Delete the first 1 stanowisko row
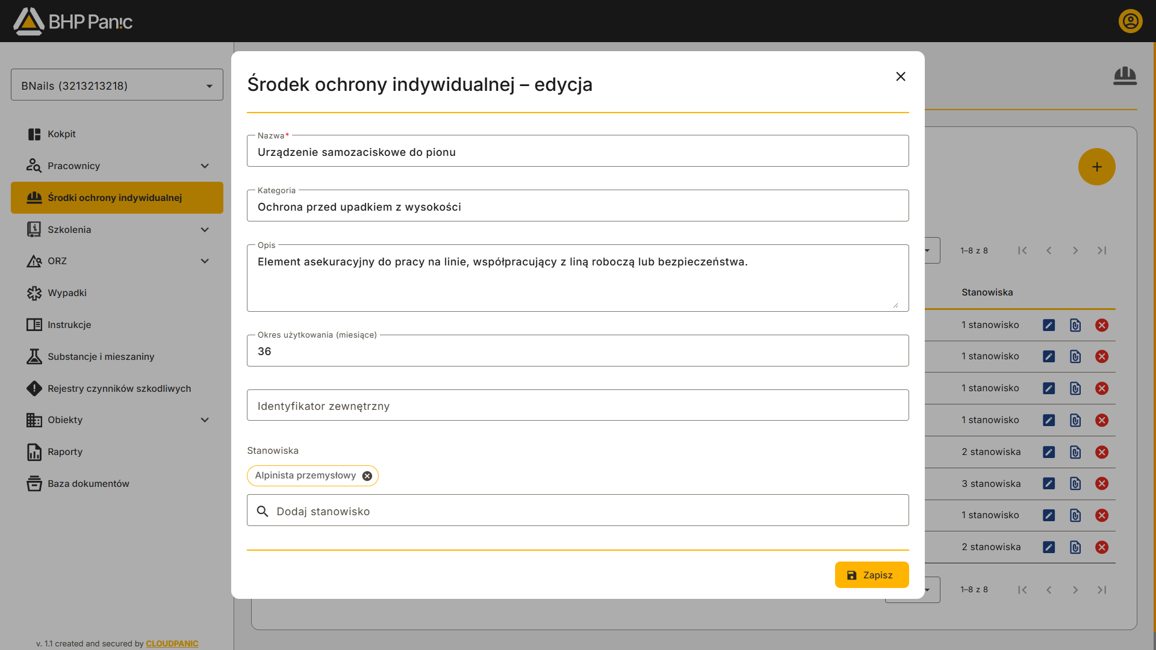This screenshot has width=1156, height=650. tap(1101, 325)
